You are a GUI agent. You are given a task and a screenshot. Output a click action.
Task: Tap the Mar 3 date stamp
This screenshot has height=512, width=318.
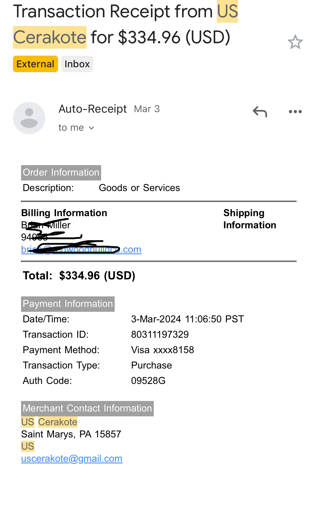pos(147,109)
